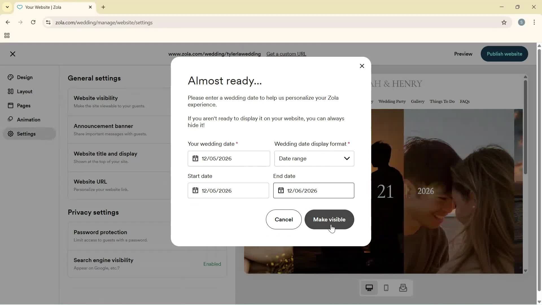
Task: Select the Animation sidebar icon
Action: coord(10,119)
